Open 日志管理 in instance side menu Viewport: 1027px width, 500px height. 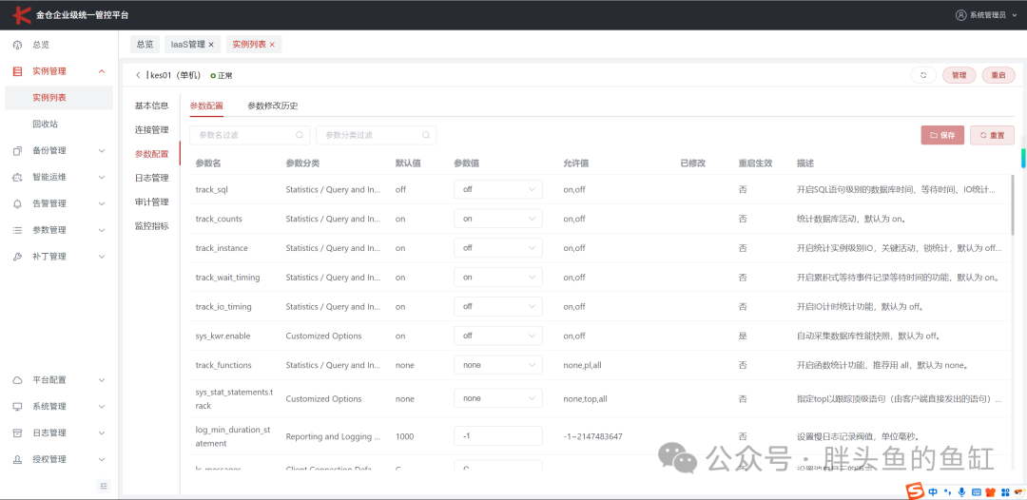coord(152,178)
